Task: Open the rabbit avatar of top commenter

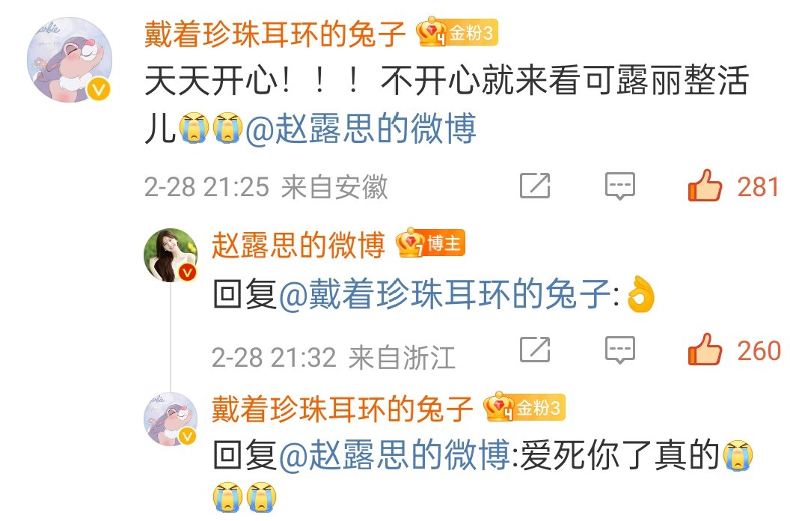Action: coord(70,60)
